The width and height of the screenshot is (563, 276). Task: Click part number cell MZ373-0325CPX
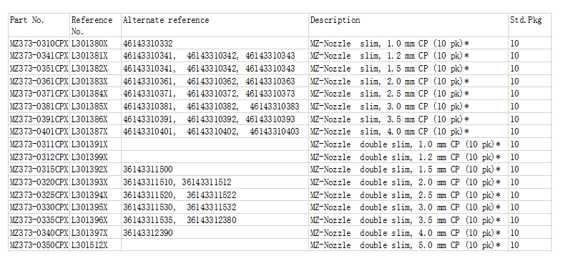[x=39, y=195]
